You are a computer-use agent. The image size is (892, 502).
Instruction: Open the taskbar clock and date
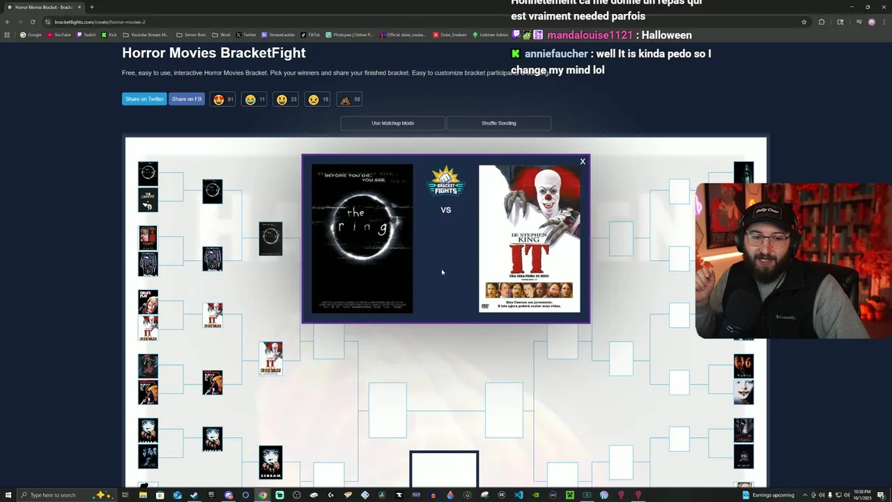tap(861, 495)
